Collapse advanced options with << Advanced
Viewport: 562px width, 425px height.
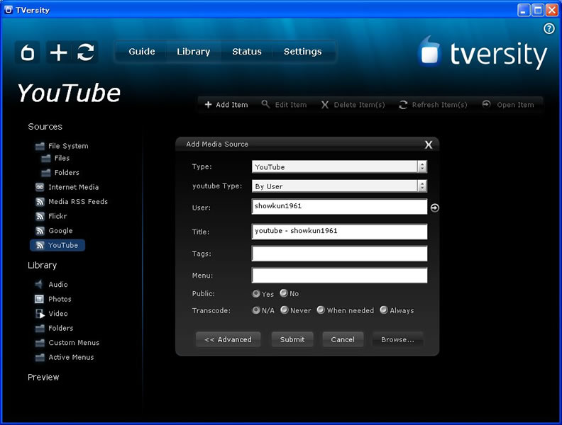point(228,339)
